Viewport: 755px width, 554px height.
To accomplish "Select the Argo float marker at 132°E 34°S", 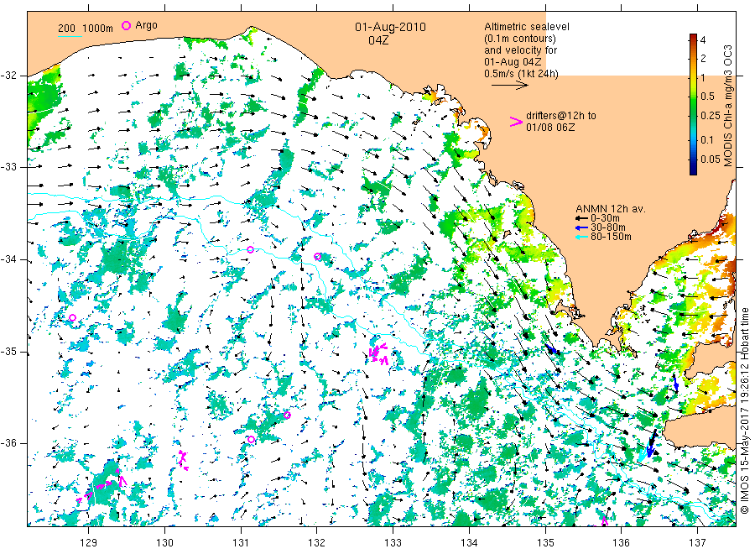I will [317, 257].
